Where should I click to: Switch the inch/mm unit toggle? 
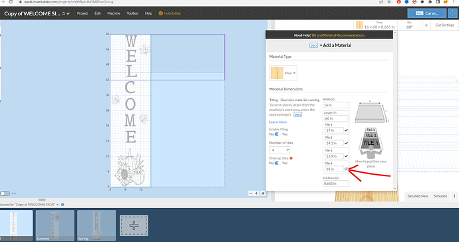pyautogui.click(x=5, y=193)
